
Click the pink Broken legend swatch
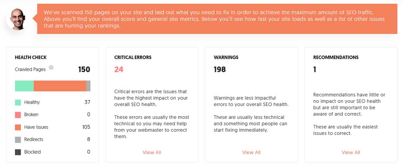18,115
